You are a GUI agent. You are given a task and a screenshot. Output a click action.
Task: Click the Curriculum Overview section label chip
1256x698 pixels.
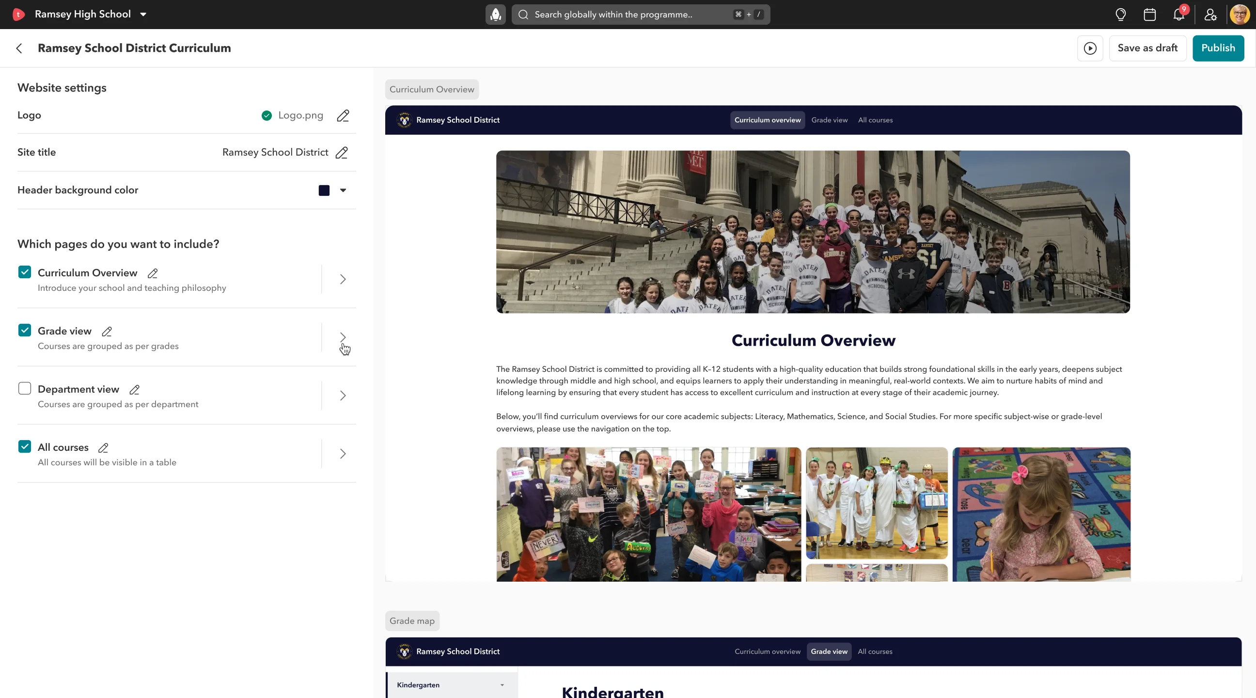click(431, 89)
